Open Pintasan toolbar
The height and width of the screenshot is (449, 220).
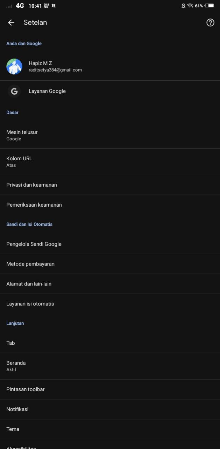(x=110, y=389)
